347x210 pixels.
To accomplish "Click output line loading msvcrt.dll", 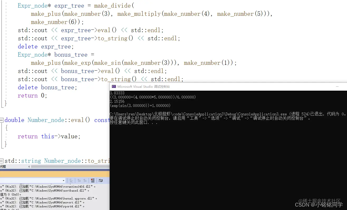I will [x=42, y=202].
